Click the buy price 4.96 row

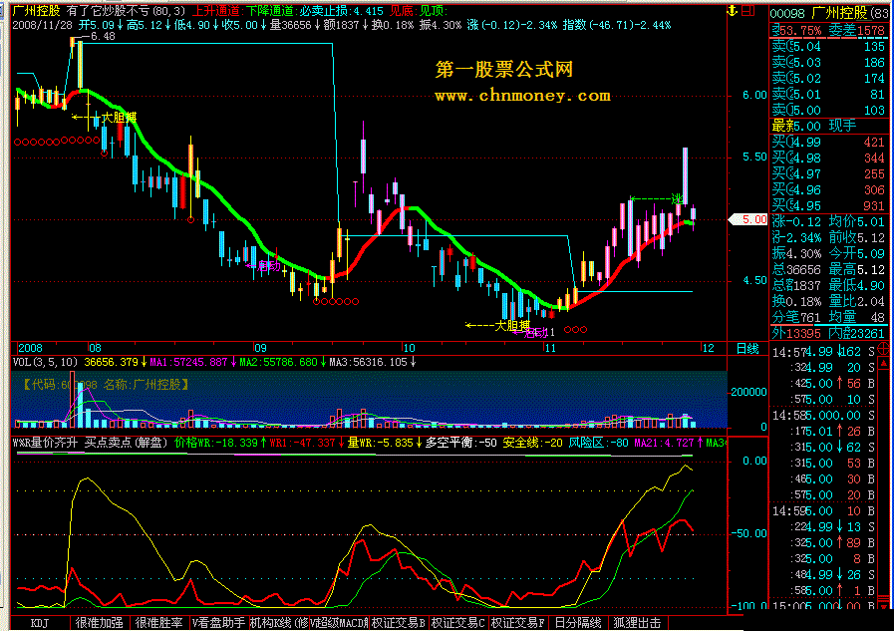[828, 189]
